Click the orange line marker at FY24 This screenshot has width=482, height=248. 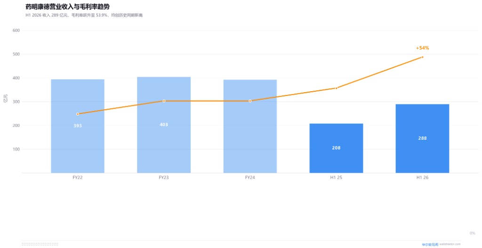point(250,101)
